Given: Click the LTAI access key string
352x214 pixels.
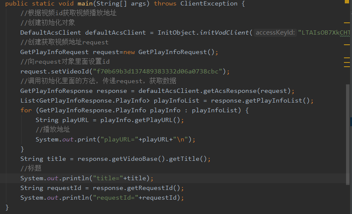Looking at the screenshot, I should [324, 33].
